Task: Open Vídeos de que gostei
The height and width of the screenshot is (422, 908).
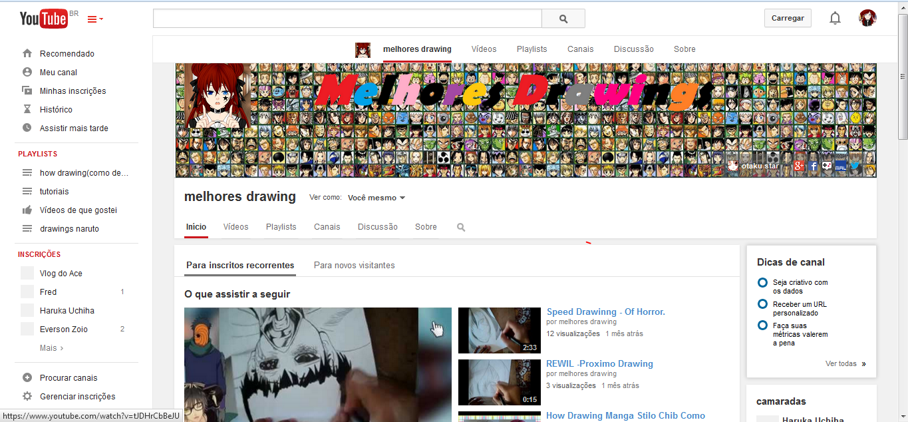Action: coord(78,210)
